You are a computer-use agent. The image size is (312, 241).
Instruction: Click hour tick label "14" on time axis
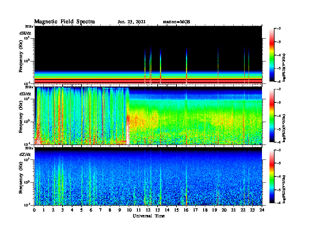(167, 210)
